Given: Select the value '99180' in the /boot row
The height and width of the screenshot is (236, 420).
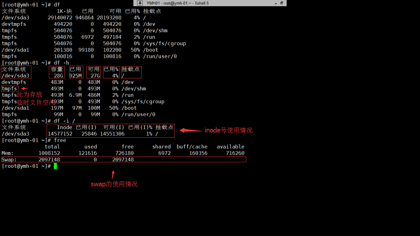Looking at the screenshot, I should pyautogui.click(x=86, y=50).
